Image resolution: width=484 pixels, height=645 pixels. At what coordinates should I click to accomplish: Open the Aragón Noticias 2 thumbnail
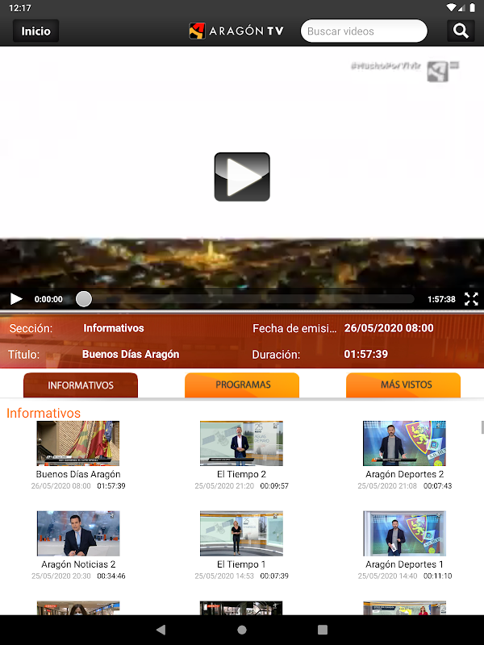[x=78, y=534]
